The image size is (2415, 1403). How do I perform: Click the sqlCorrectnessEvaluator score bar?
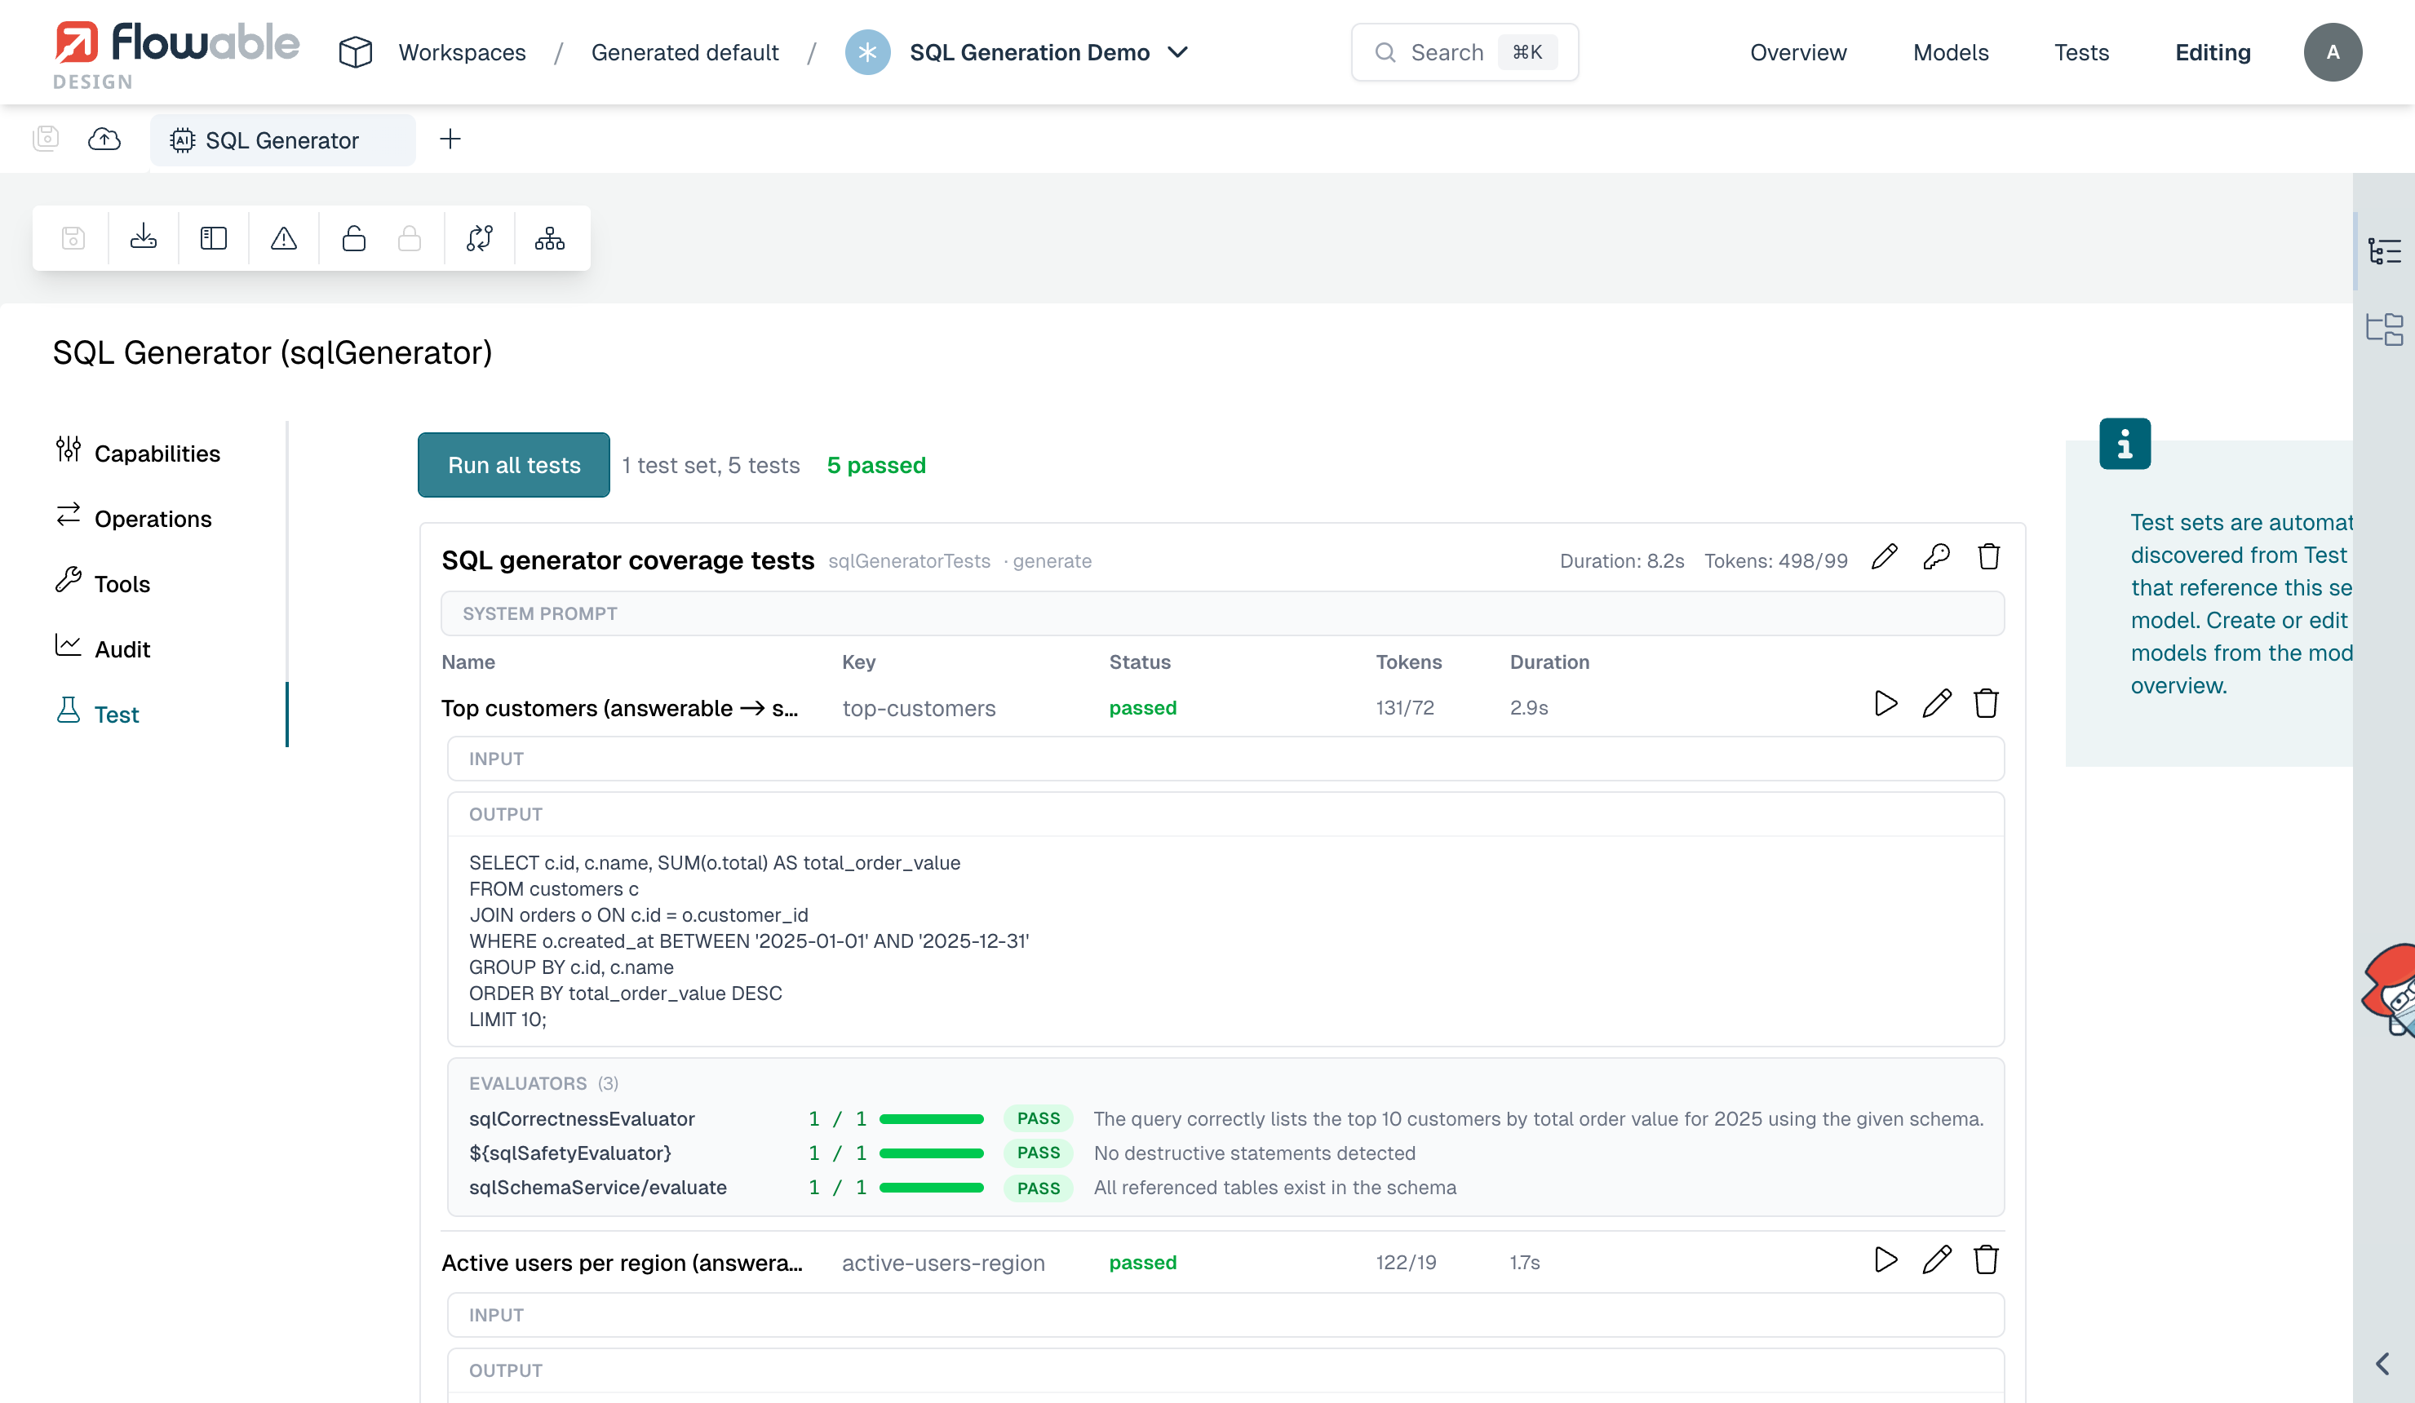coord(932,1118)
